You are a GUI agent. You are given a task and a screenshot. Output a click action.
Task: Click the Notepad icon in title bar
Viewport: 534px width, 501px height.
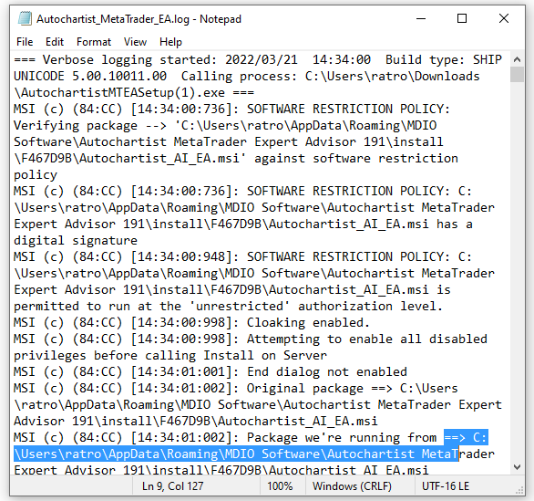click(25, 18)
